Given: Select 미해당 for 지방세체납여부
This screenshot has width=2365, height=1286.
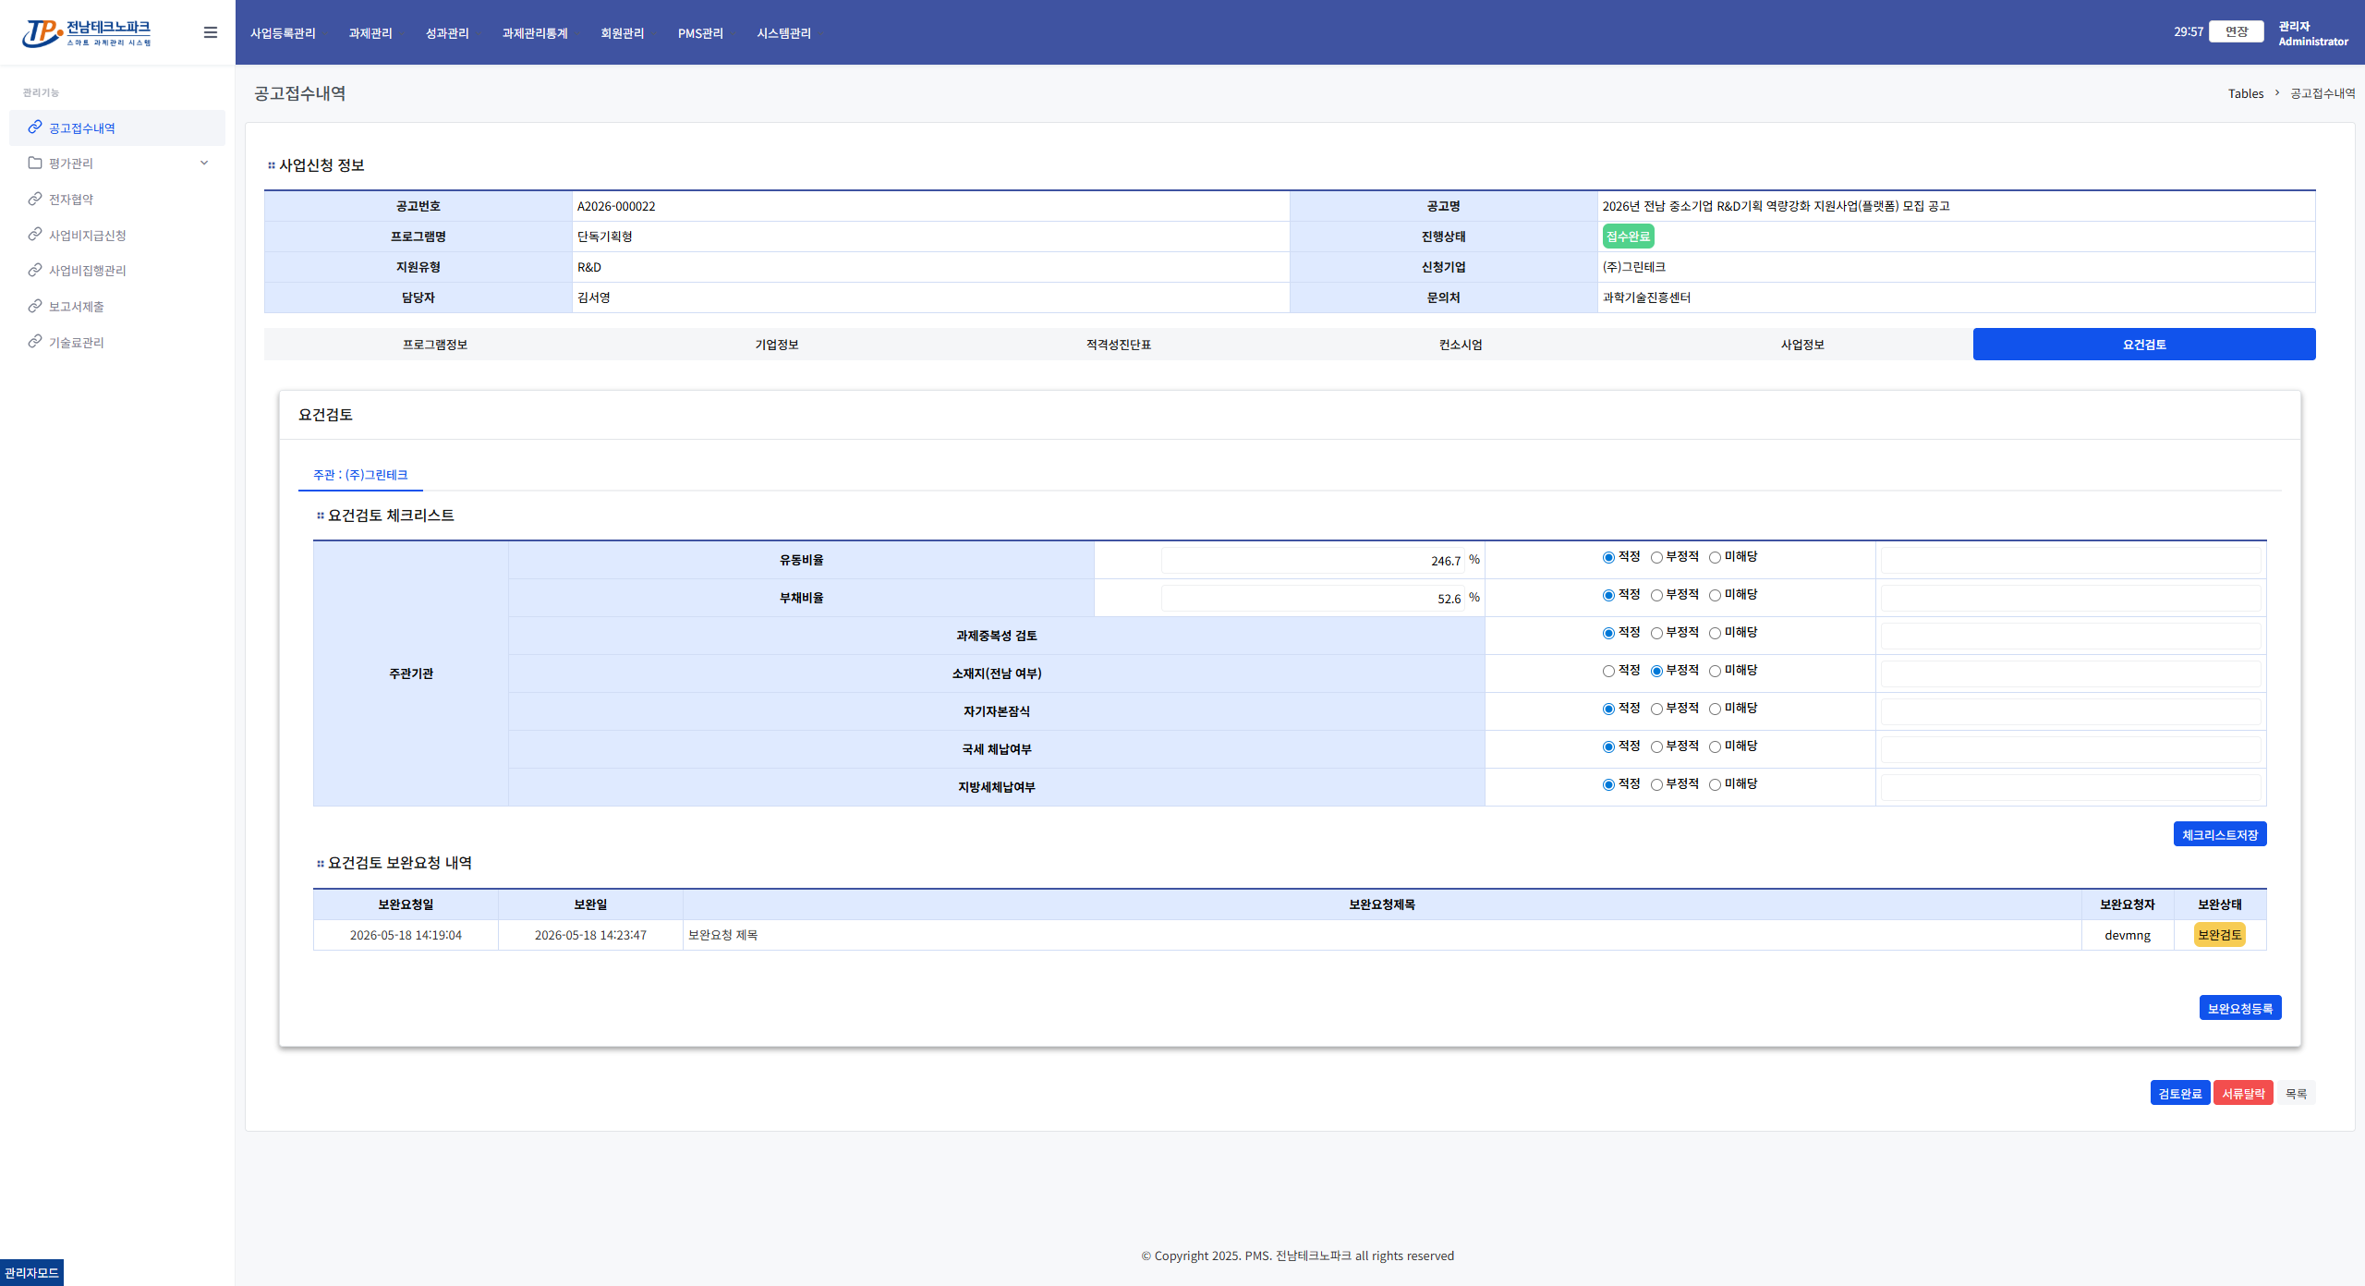Looking at the screenshot, I should point(1715,784).
